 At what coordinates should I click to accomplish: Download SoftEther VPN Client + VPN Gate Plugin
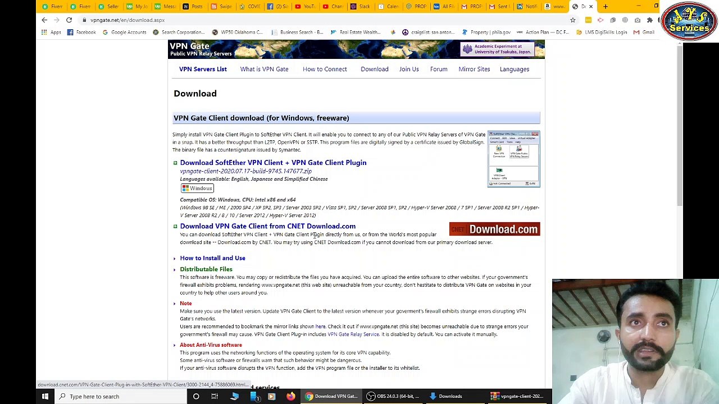point(273,163)
